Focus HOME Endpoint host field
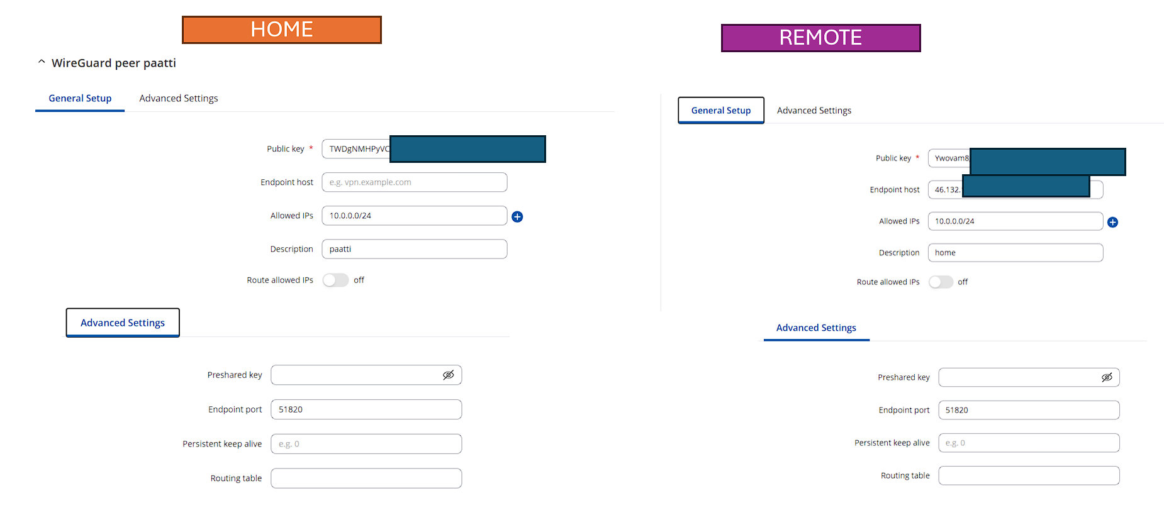The width and height of the screenshot is (1164, 505). [x=415, y=182]
